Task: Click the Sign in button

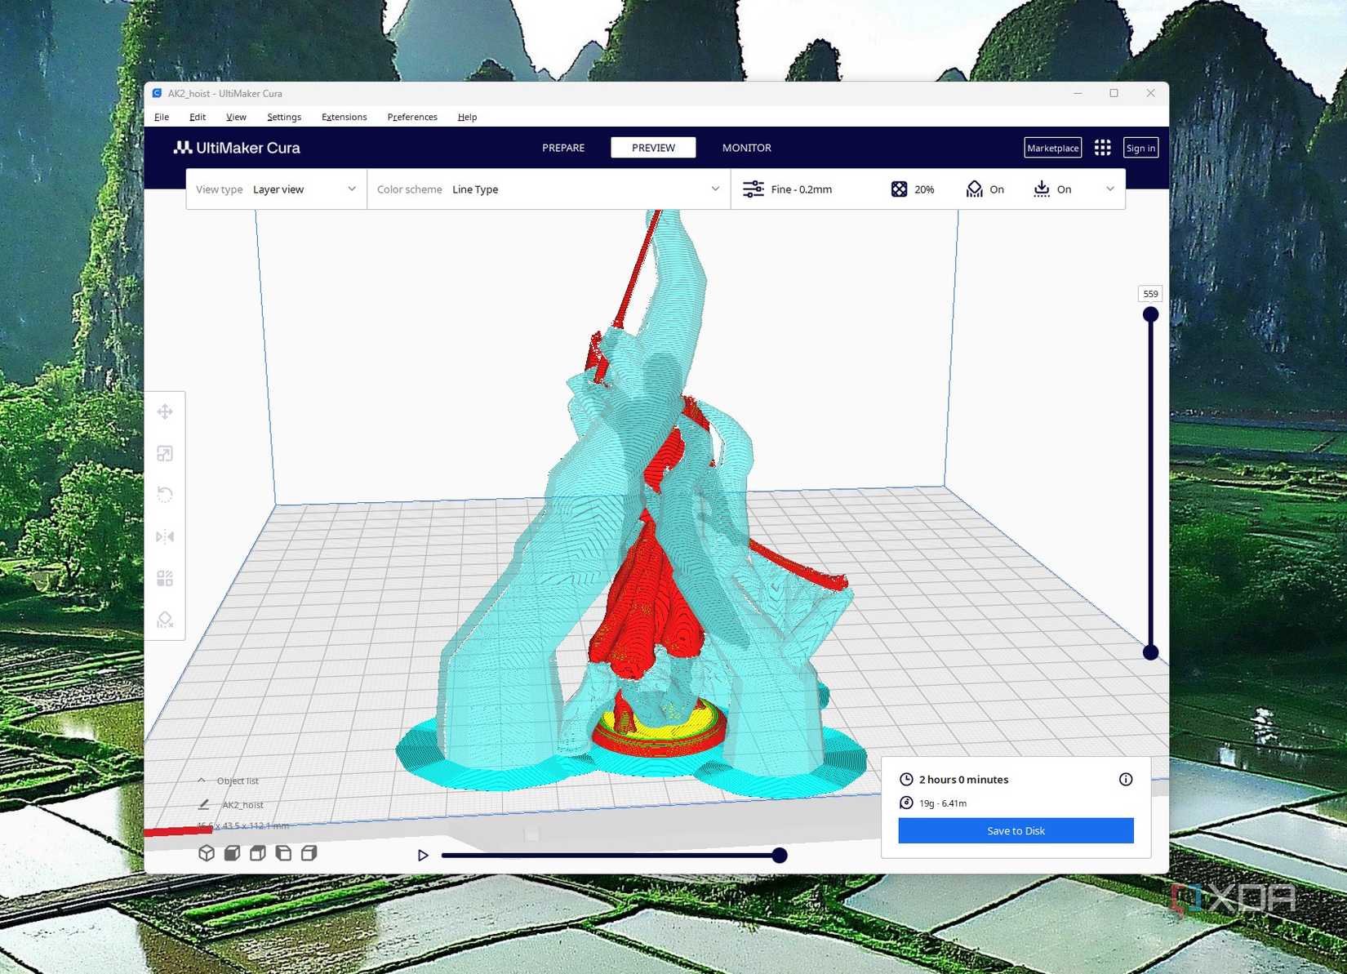Action: click(1140, 148)
